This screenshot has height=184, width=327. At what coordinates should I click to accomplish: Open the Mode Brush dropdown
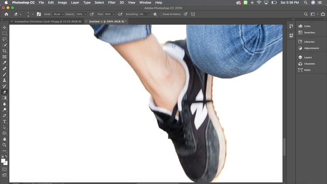pyautogui.click(x=58, y=14)
